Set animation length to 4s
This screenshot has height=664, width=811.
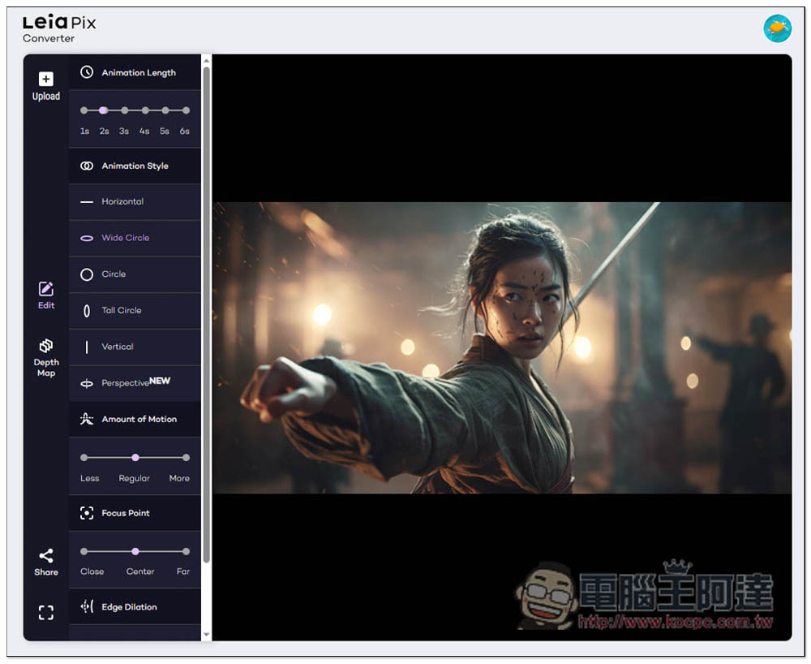[x=145, y=110]
